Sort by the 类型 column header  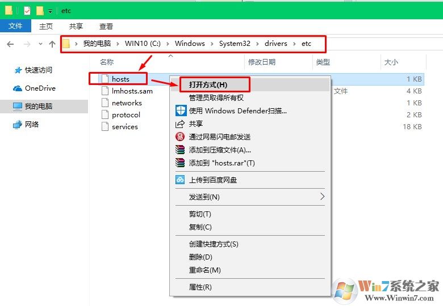(x=323, y=62)
